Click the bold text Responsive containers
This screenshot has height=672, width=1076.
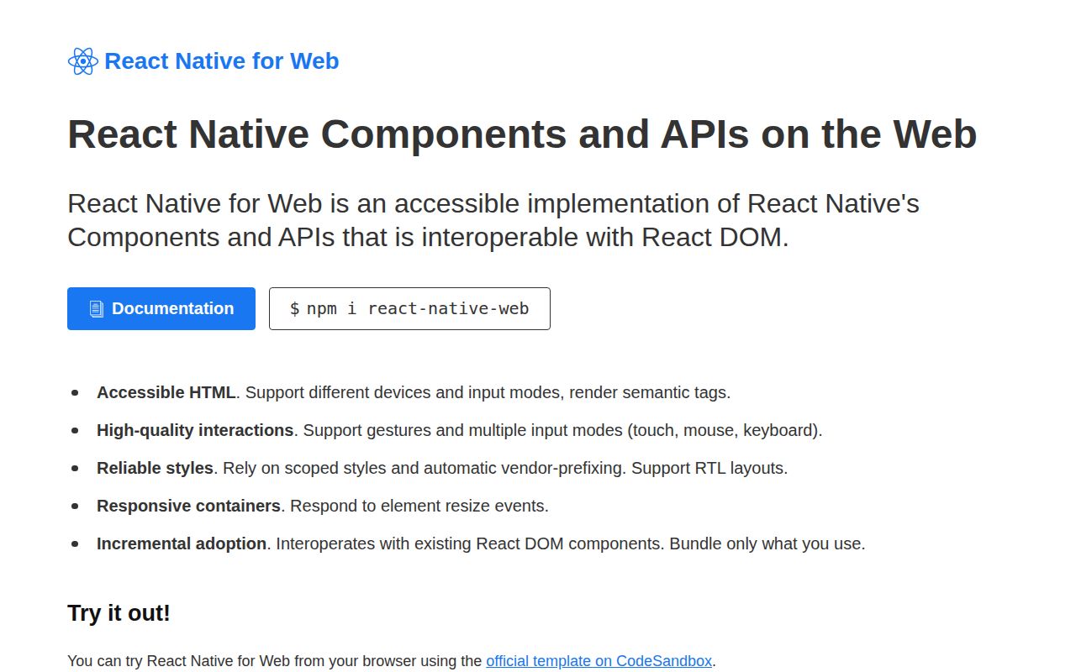[188, 506]
